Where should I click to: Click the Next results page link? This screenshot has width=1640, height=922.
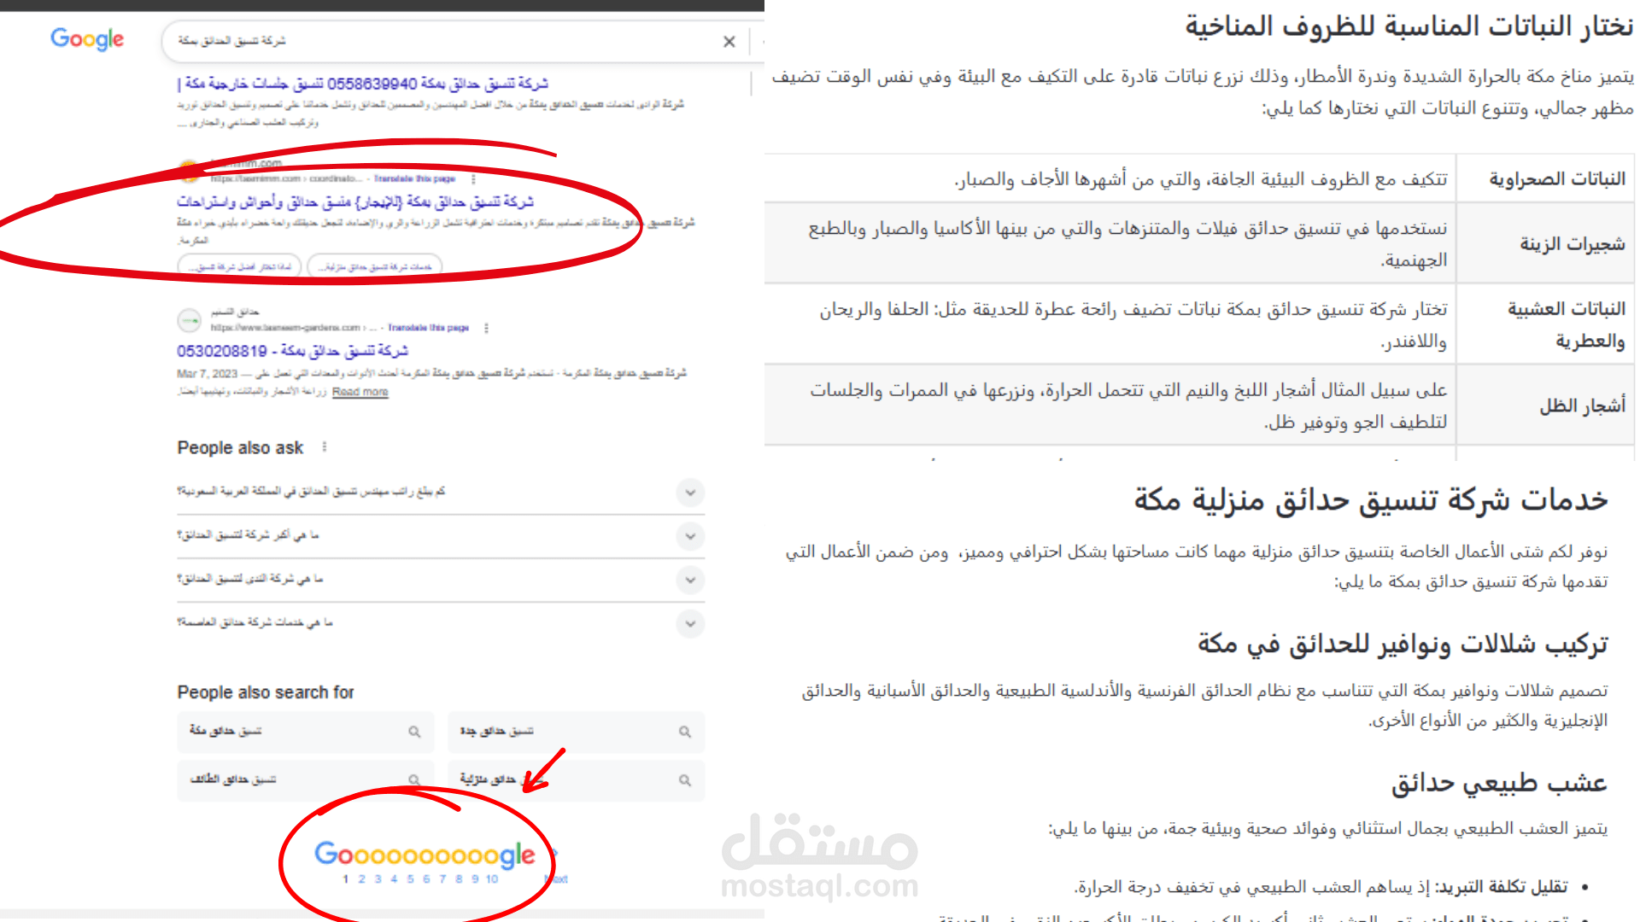coord(557,878)
